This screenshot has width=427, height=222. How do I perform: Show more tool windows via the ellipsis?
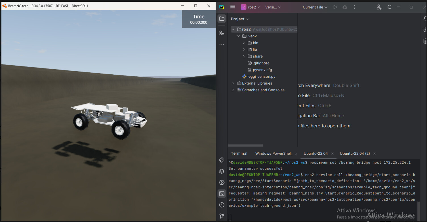[222, 44]
